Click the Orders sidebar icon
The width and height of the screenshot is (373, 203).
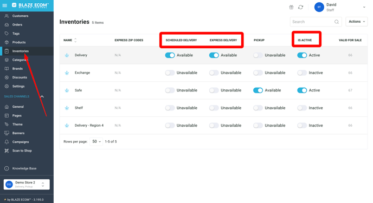click(7, 25)
